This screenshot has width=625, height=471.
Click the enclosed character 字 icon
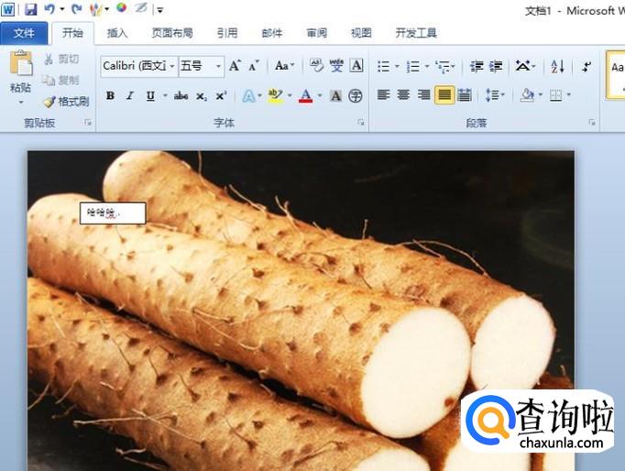[356, 96]
